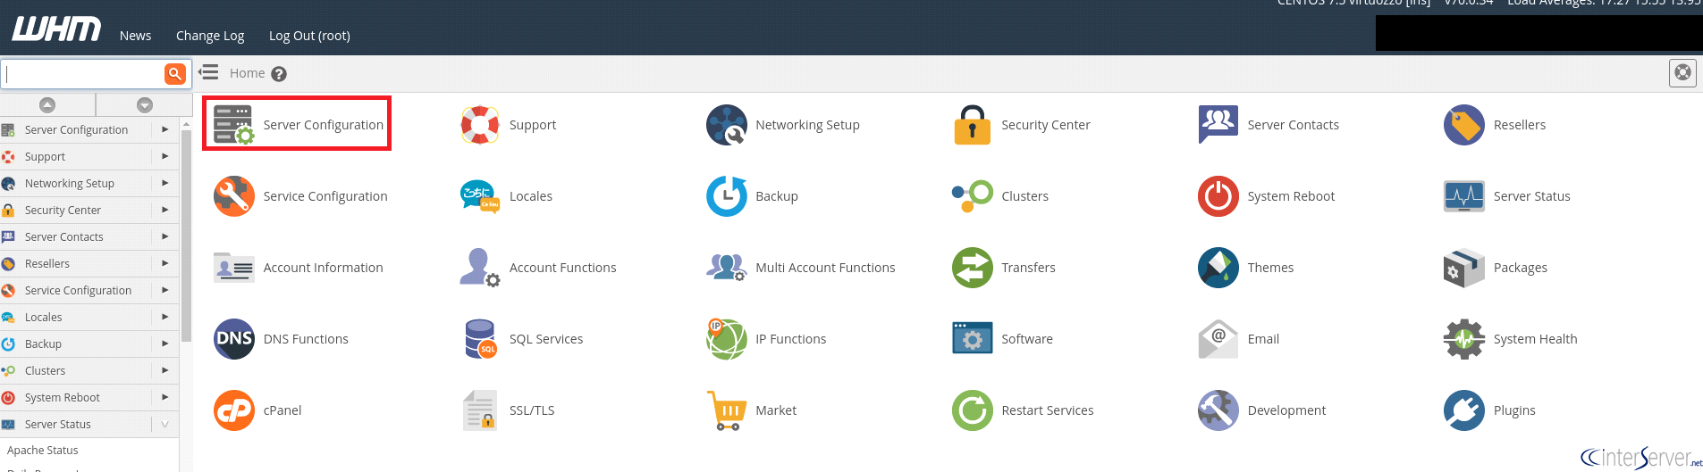Open Server Contacts icon in main grid
Screen dimensions: 1703x472
[x=1218, y=125]
